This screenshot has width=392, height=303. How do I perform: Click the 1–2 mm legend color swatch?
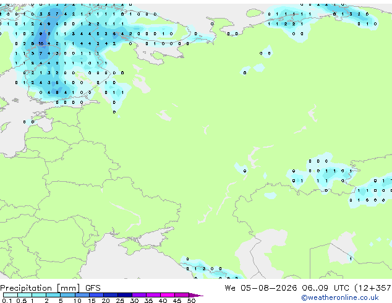pos(39,295)
